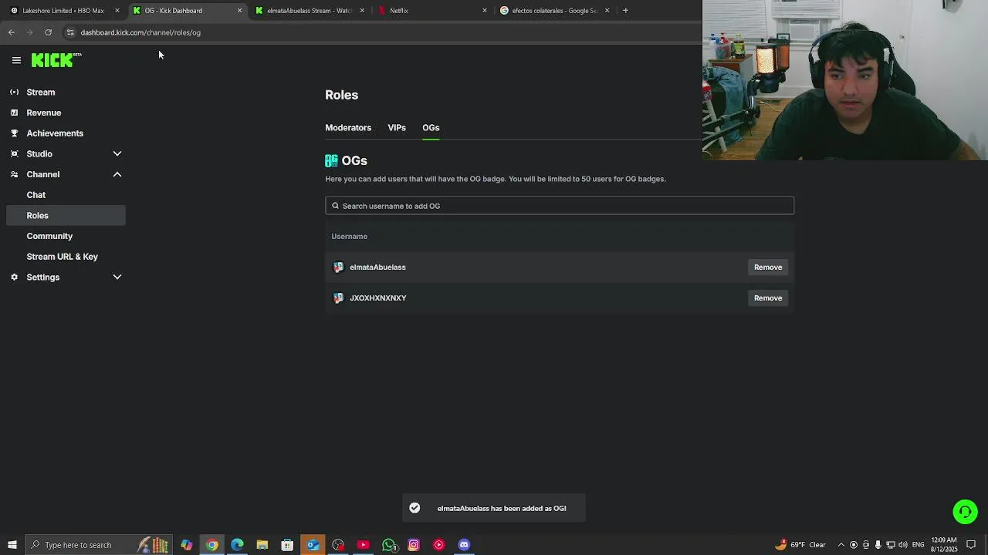Click the 'has been added as OG' toast
This screenshot has height=555, width=988.
[494, 508]
